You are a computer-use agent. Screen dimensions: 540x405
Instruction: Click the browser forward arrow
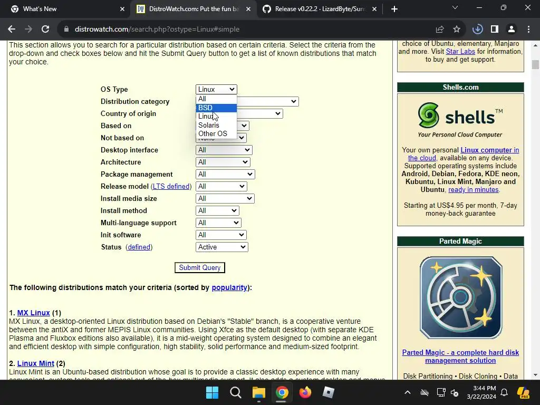pos(28,30)
